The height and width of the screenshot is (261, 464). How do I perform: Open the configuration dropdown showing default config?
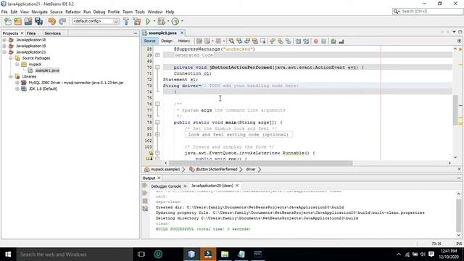click(95, 21)
